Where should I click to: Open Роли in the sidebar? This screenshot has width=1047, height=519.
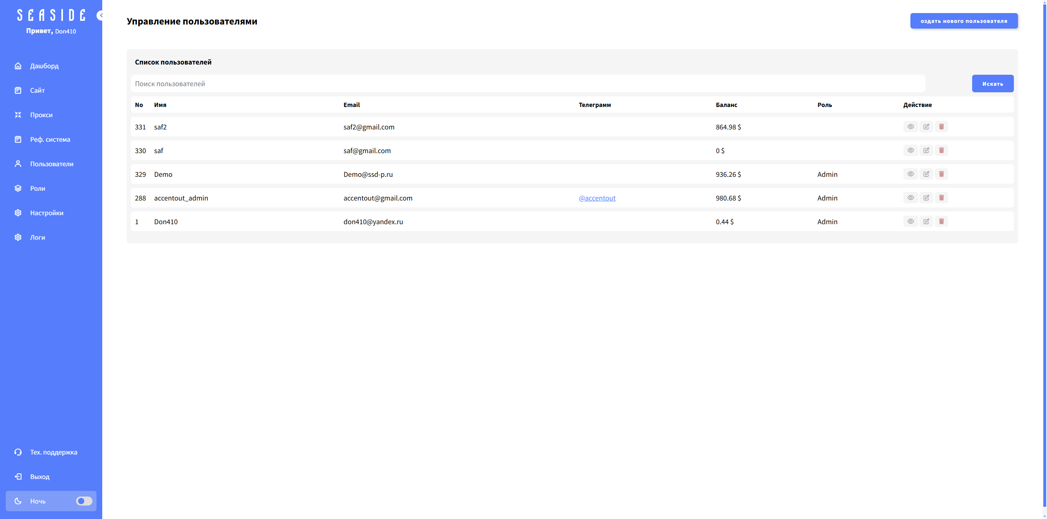[x=38, y=188]
